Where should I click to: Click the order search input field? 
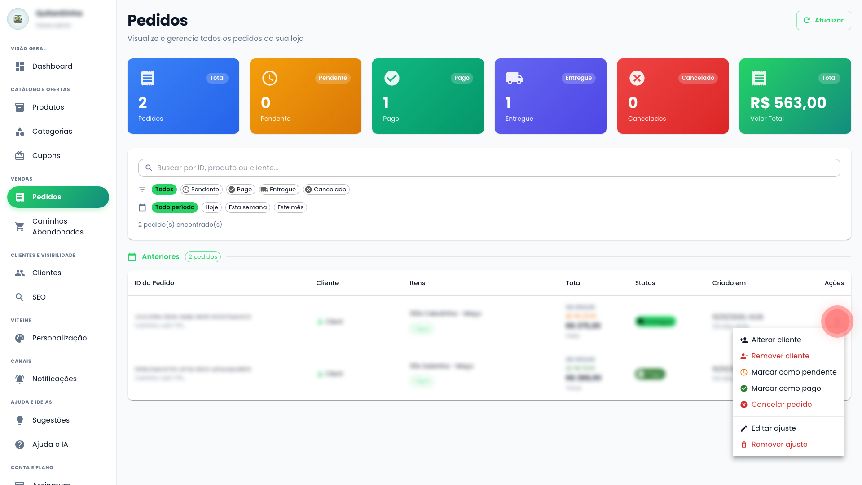point(489,168)
